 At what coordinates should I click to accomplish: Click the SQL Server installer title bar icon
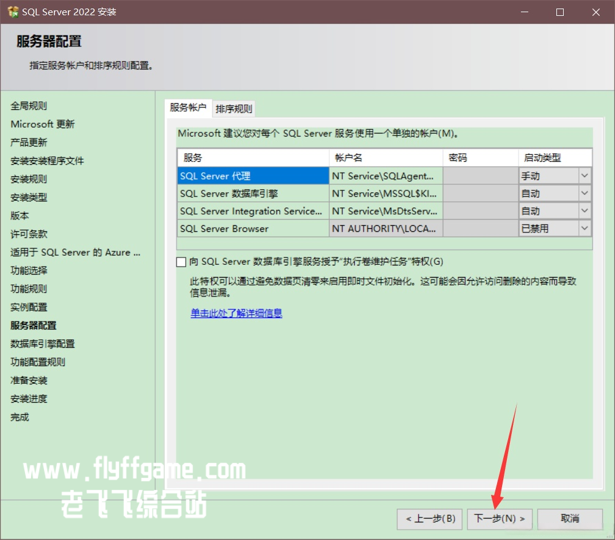[13, 12]
